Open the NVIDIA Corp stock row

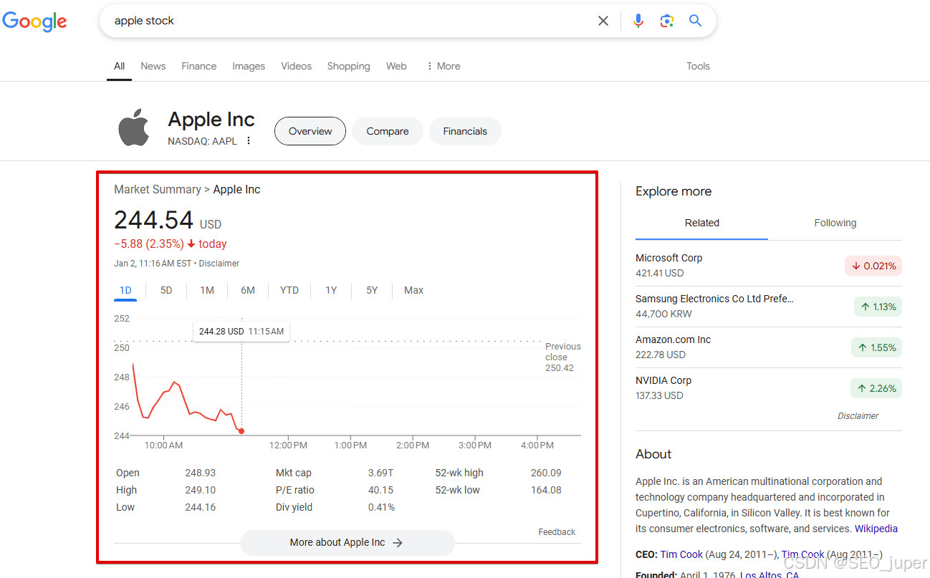click(769, 388)
